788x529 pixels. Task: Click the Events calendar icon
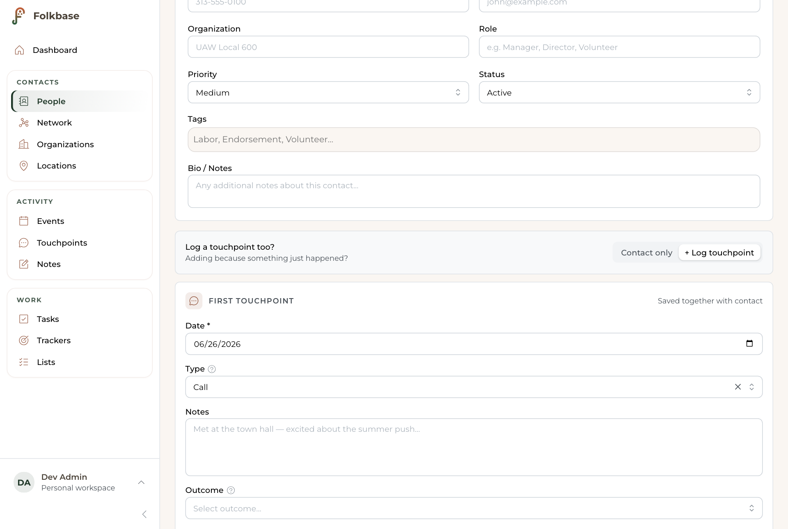tap(24, 221)
